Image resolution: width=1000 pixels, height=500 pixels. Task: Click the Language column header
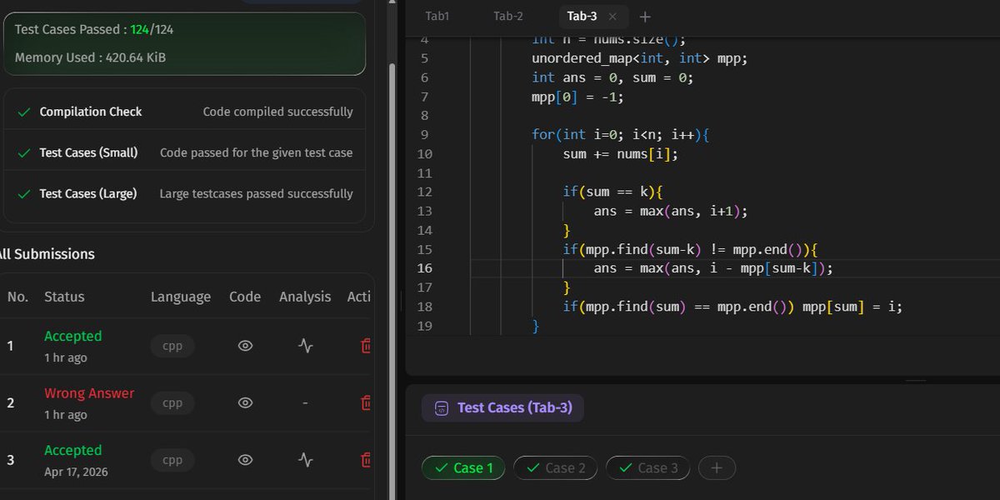tap(181, 297)
